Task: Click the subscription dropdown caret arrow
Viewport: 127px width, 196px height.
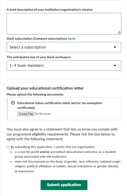Action: click(115, 47)
